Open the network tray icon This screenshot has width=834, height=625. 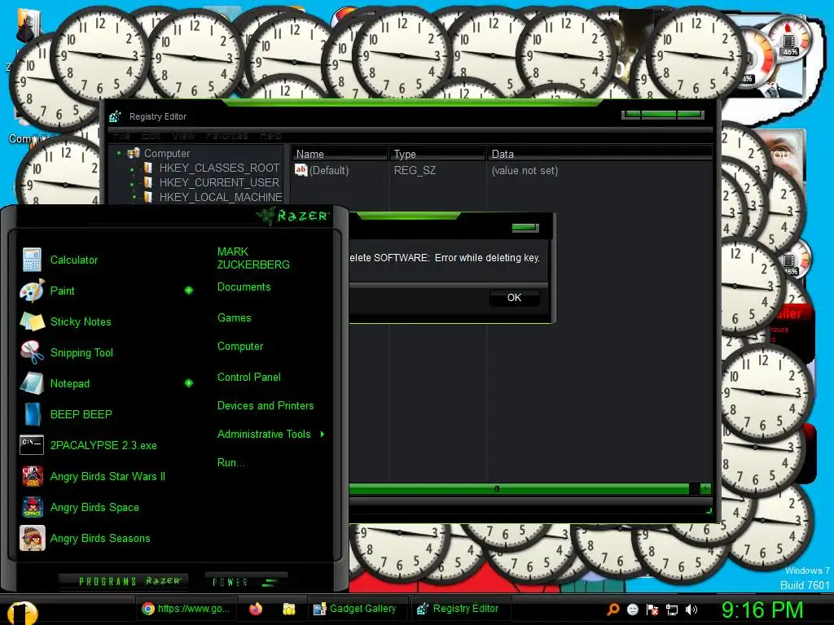[672, 610]
